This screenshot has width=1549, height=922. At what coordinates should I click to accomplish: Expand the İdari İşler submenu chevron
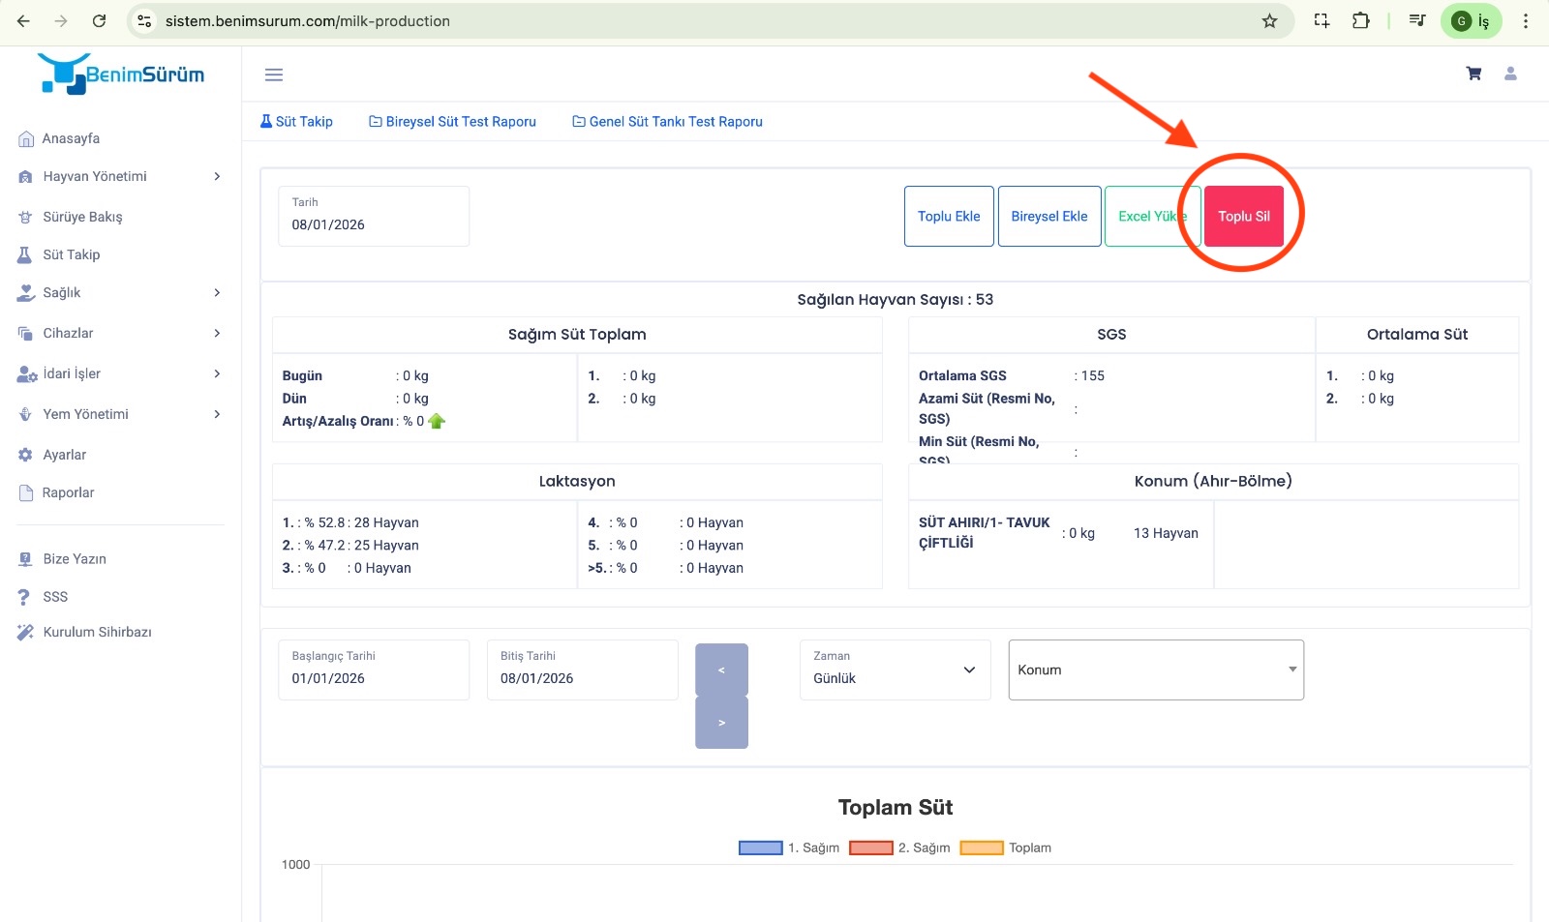point(217,373)
